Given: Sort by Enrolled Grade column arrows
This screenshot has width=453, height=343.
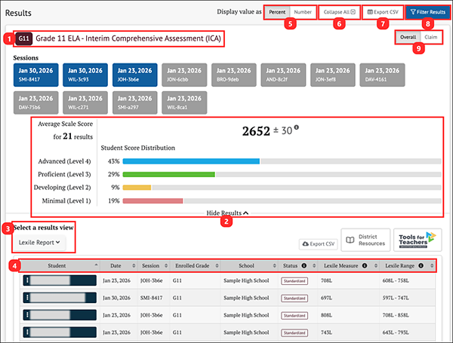Looking at the screenshot, I should click(x=217, y=265).
